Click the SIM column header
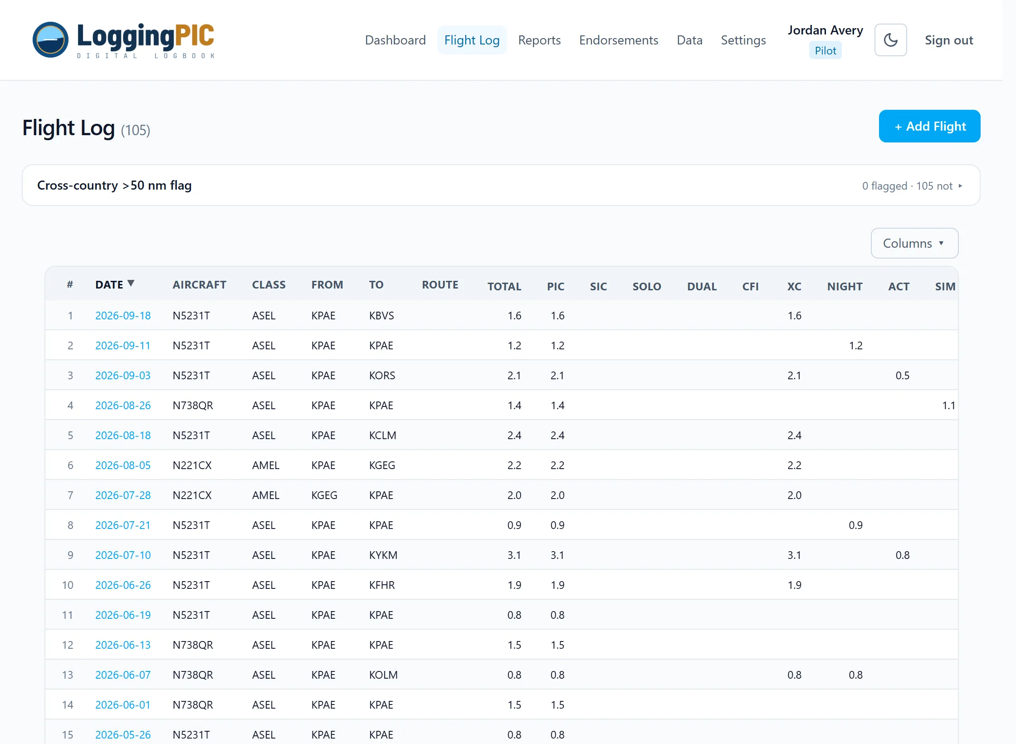Viewport: 1016px width, 744px height. (x=945, y=286)
